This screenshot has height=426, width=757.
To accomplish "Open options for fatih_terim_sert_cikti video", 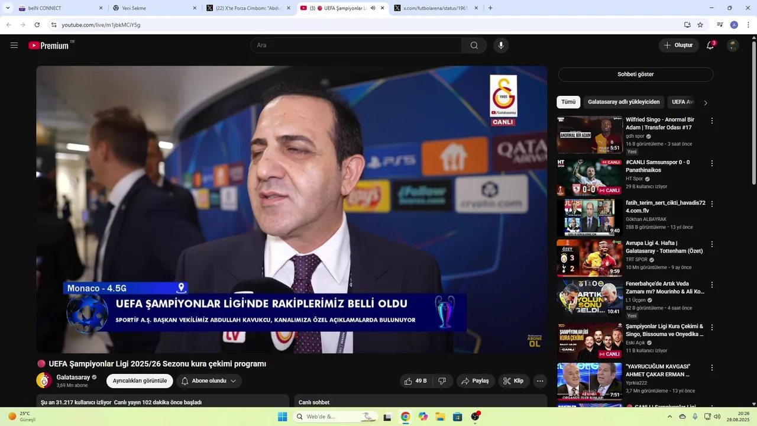I will [x=712, y=204].
